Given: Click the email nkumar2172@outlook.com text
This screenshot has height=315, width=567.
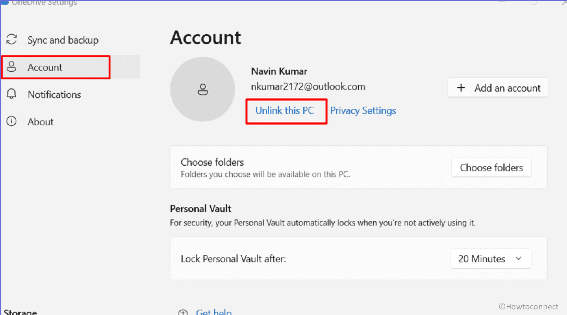Looking at the screenshot, I should tap(308, 86).
